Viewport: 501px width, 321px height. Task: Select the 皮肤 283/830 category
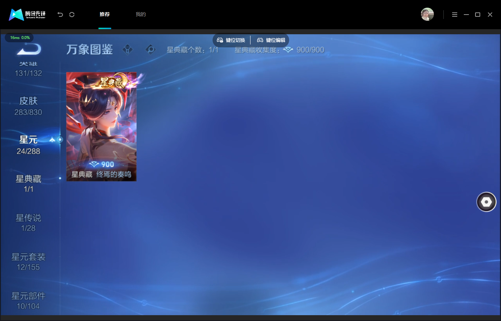[x=28, y=106]
